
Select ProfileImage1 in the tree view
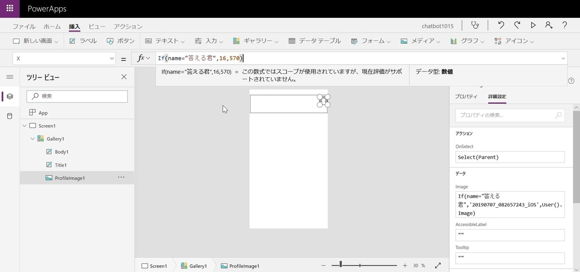(x=77, y=178)
